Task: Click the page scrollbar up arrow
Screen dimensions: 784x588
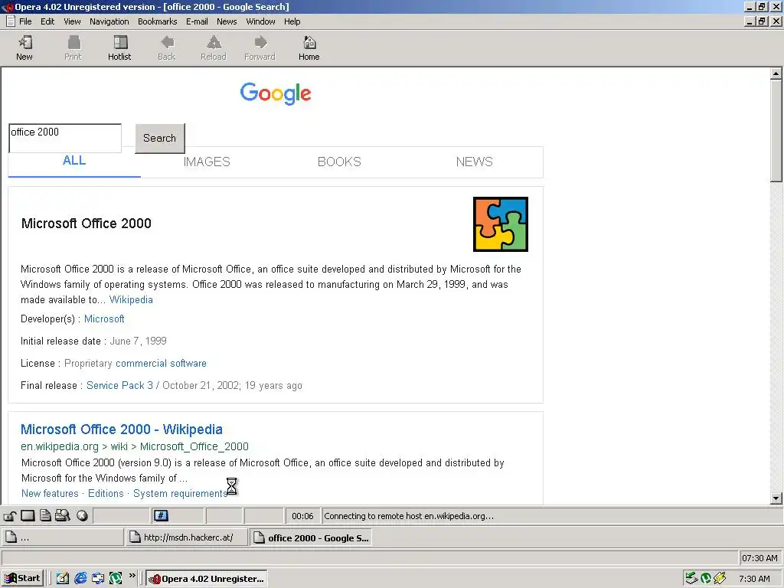Action: click(776, 74)
